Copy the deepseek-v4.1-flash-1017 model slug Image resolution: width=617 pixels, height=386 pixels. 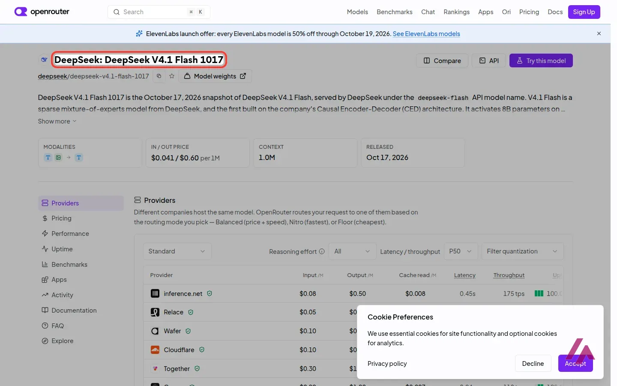(159, 76)
